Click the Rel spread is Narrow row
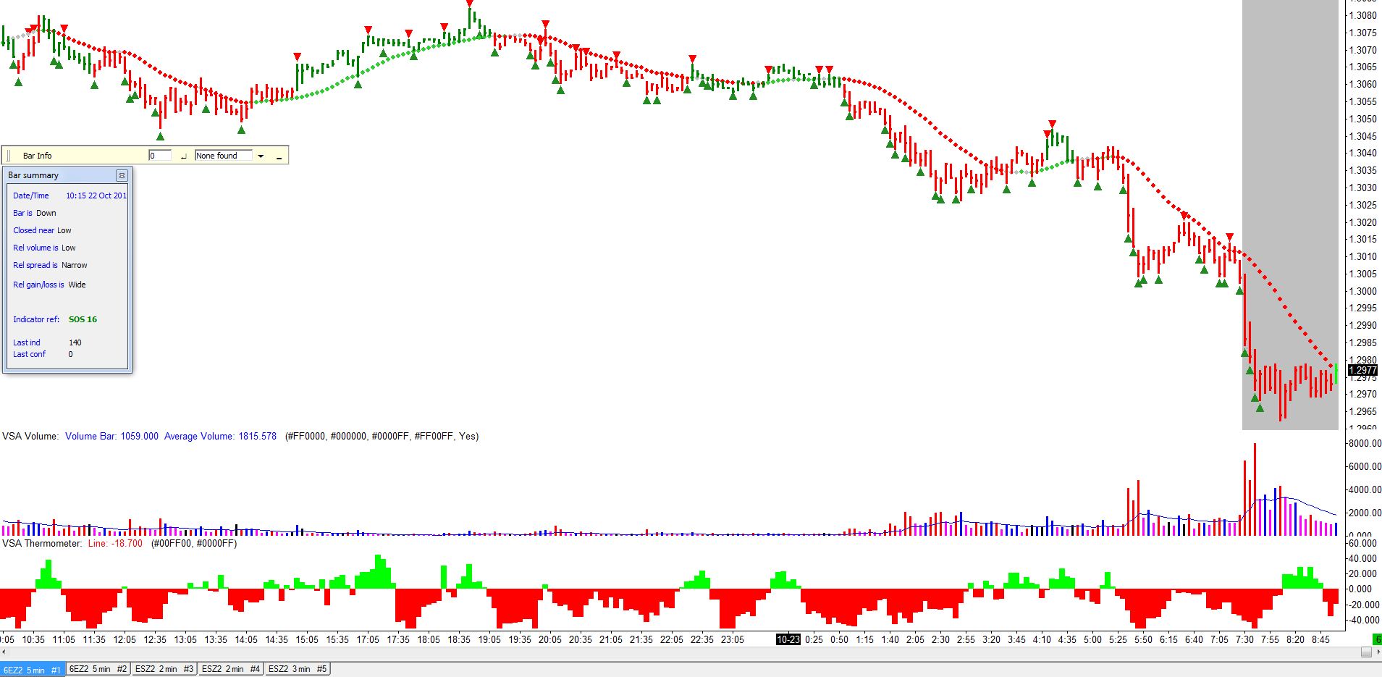1382x677 pixels. (x=50, y=265)
